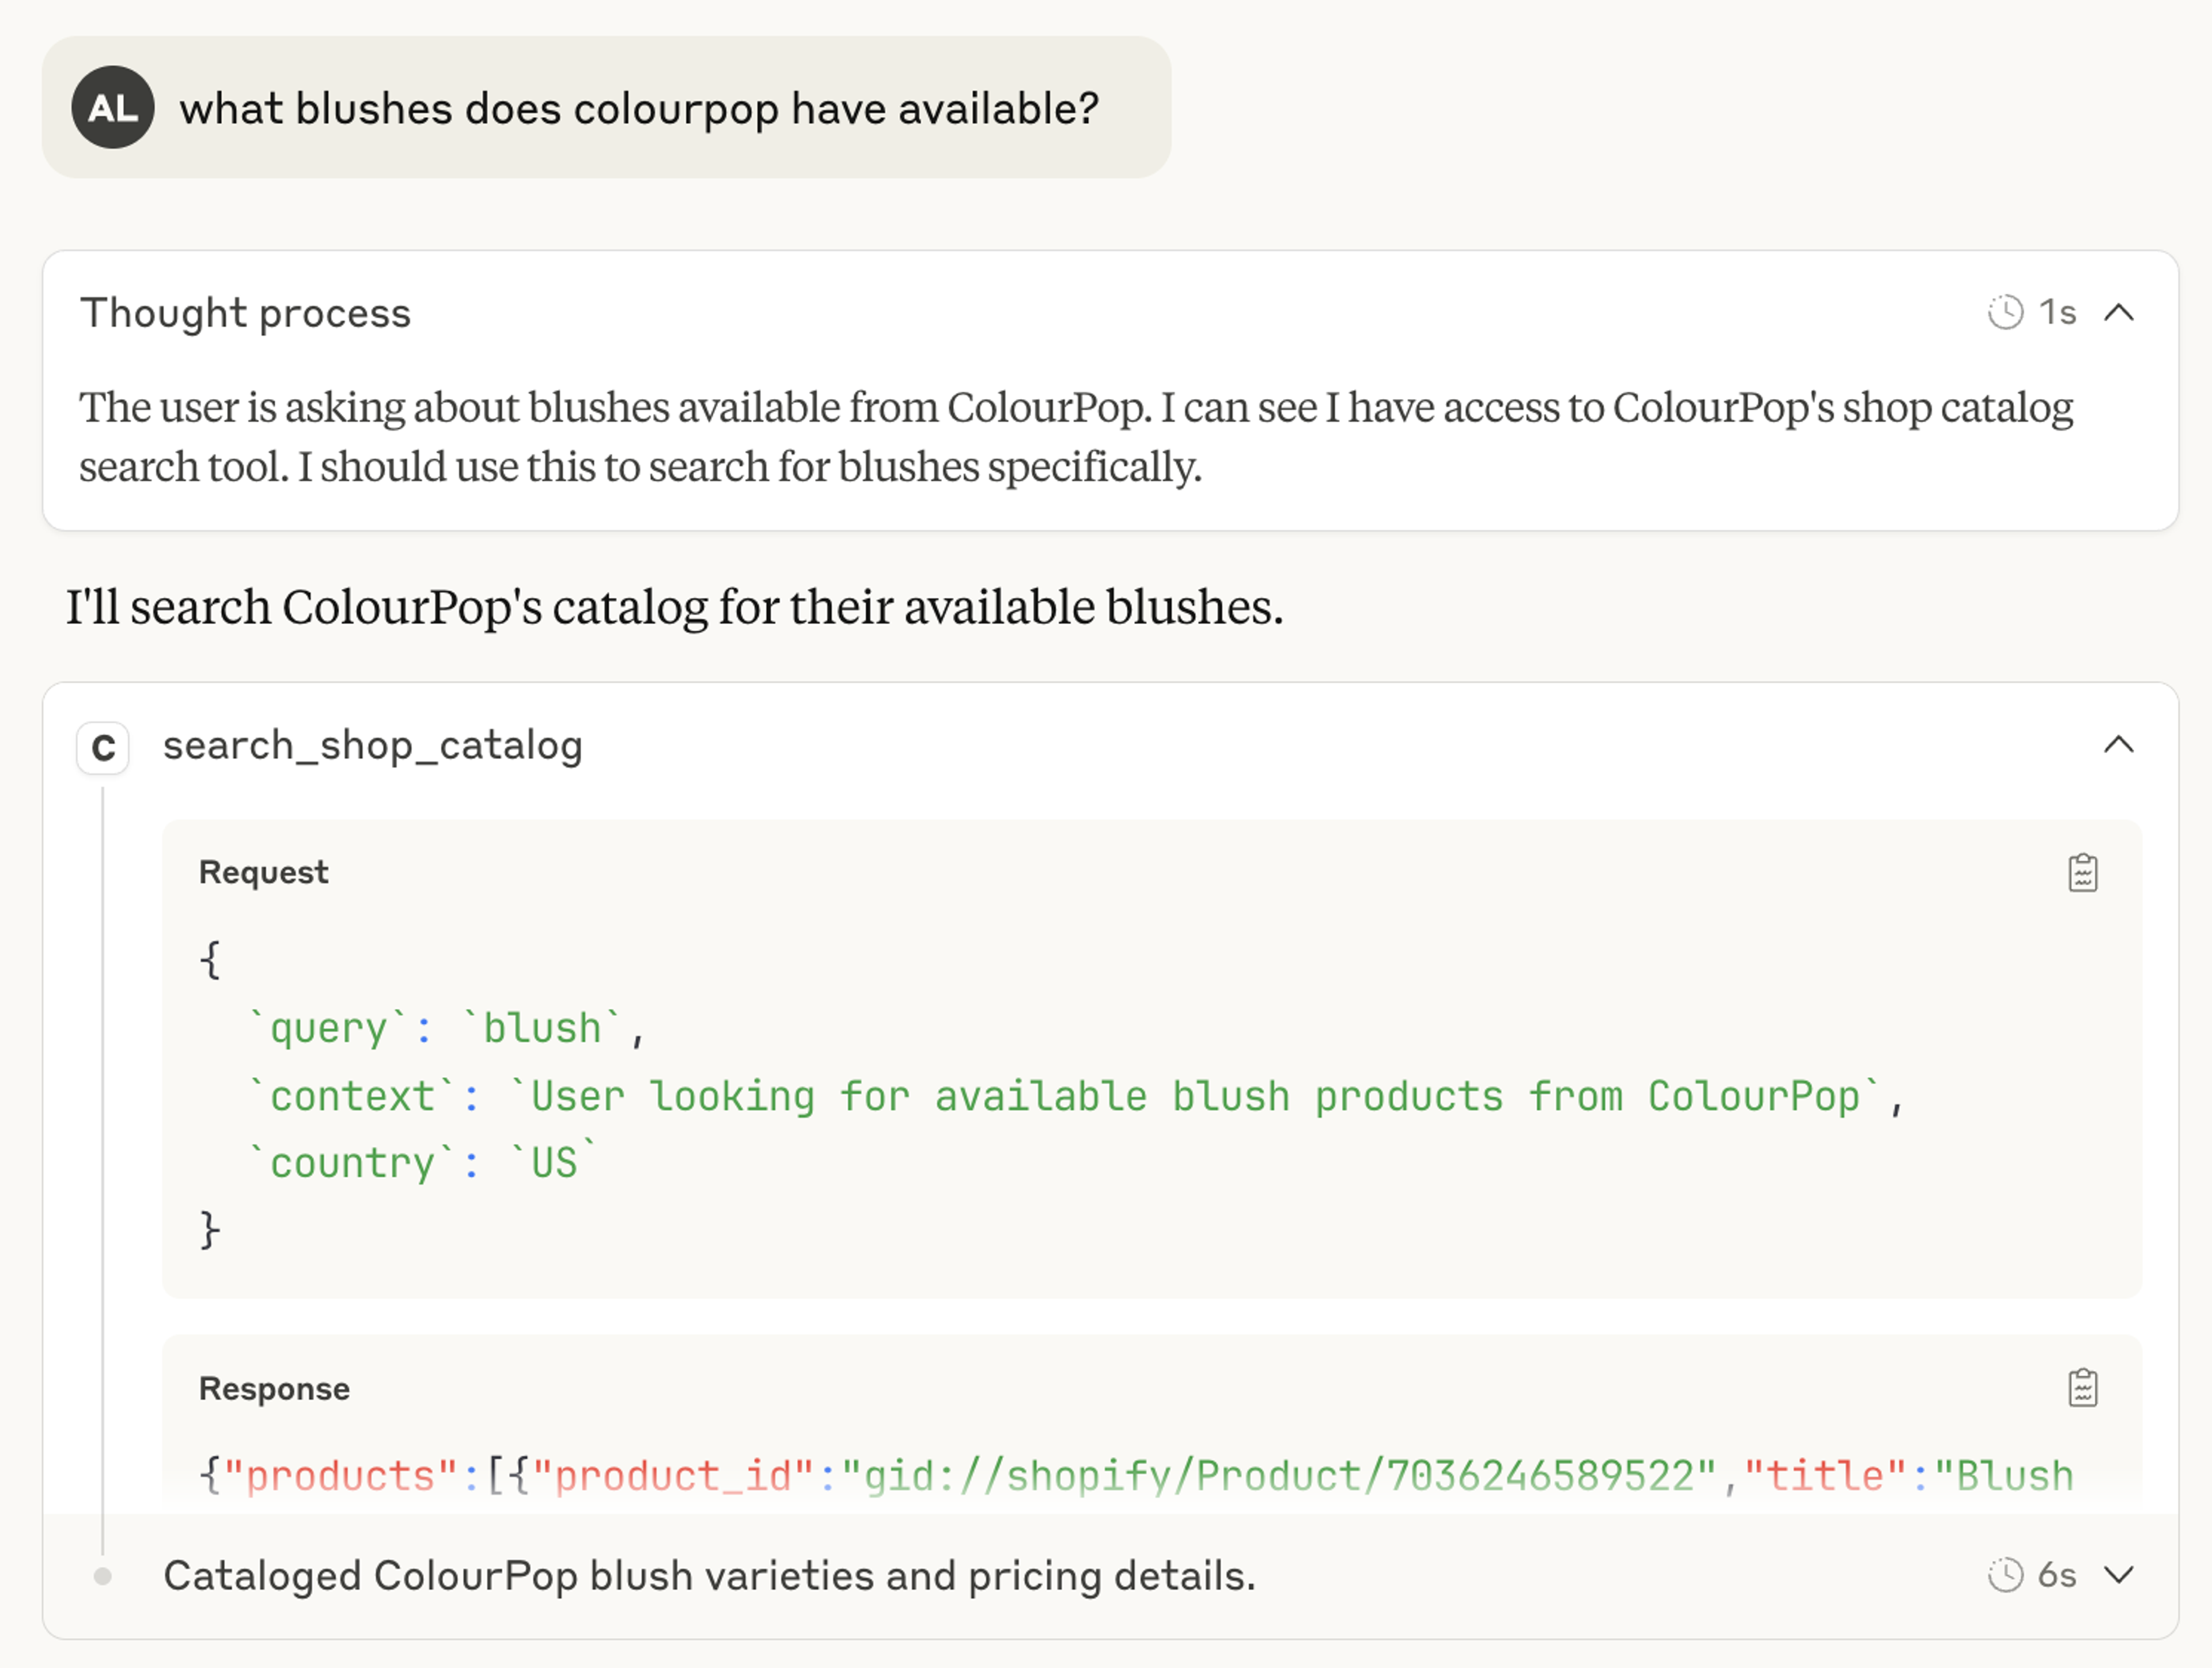
Task: Collapse the search_shop_catalog tool chevron
Action: pyautogui.click(x=2119, y=744)
